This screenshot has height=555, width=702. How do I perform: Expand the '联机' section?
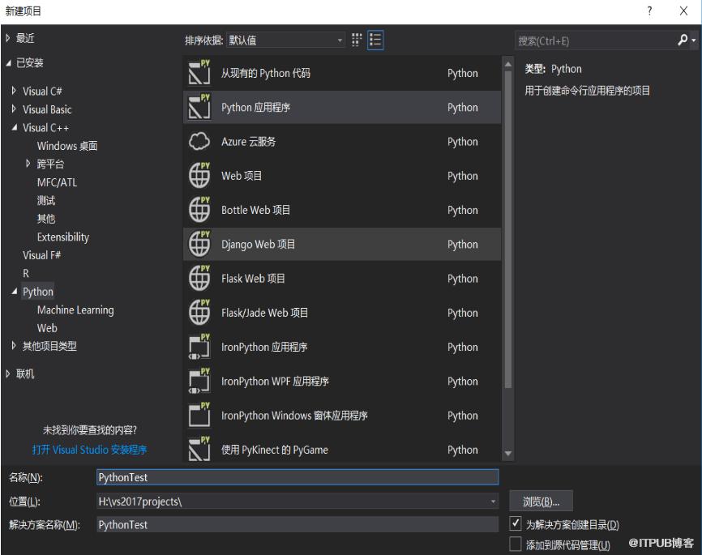[7, 374]
